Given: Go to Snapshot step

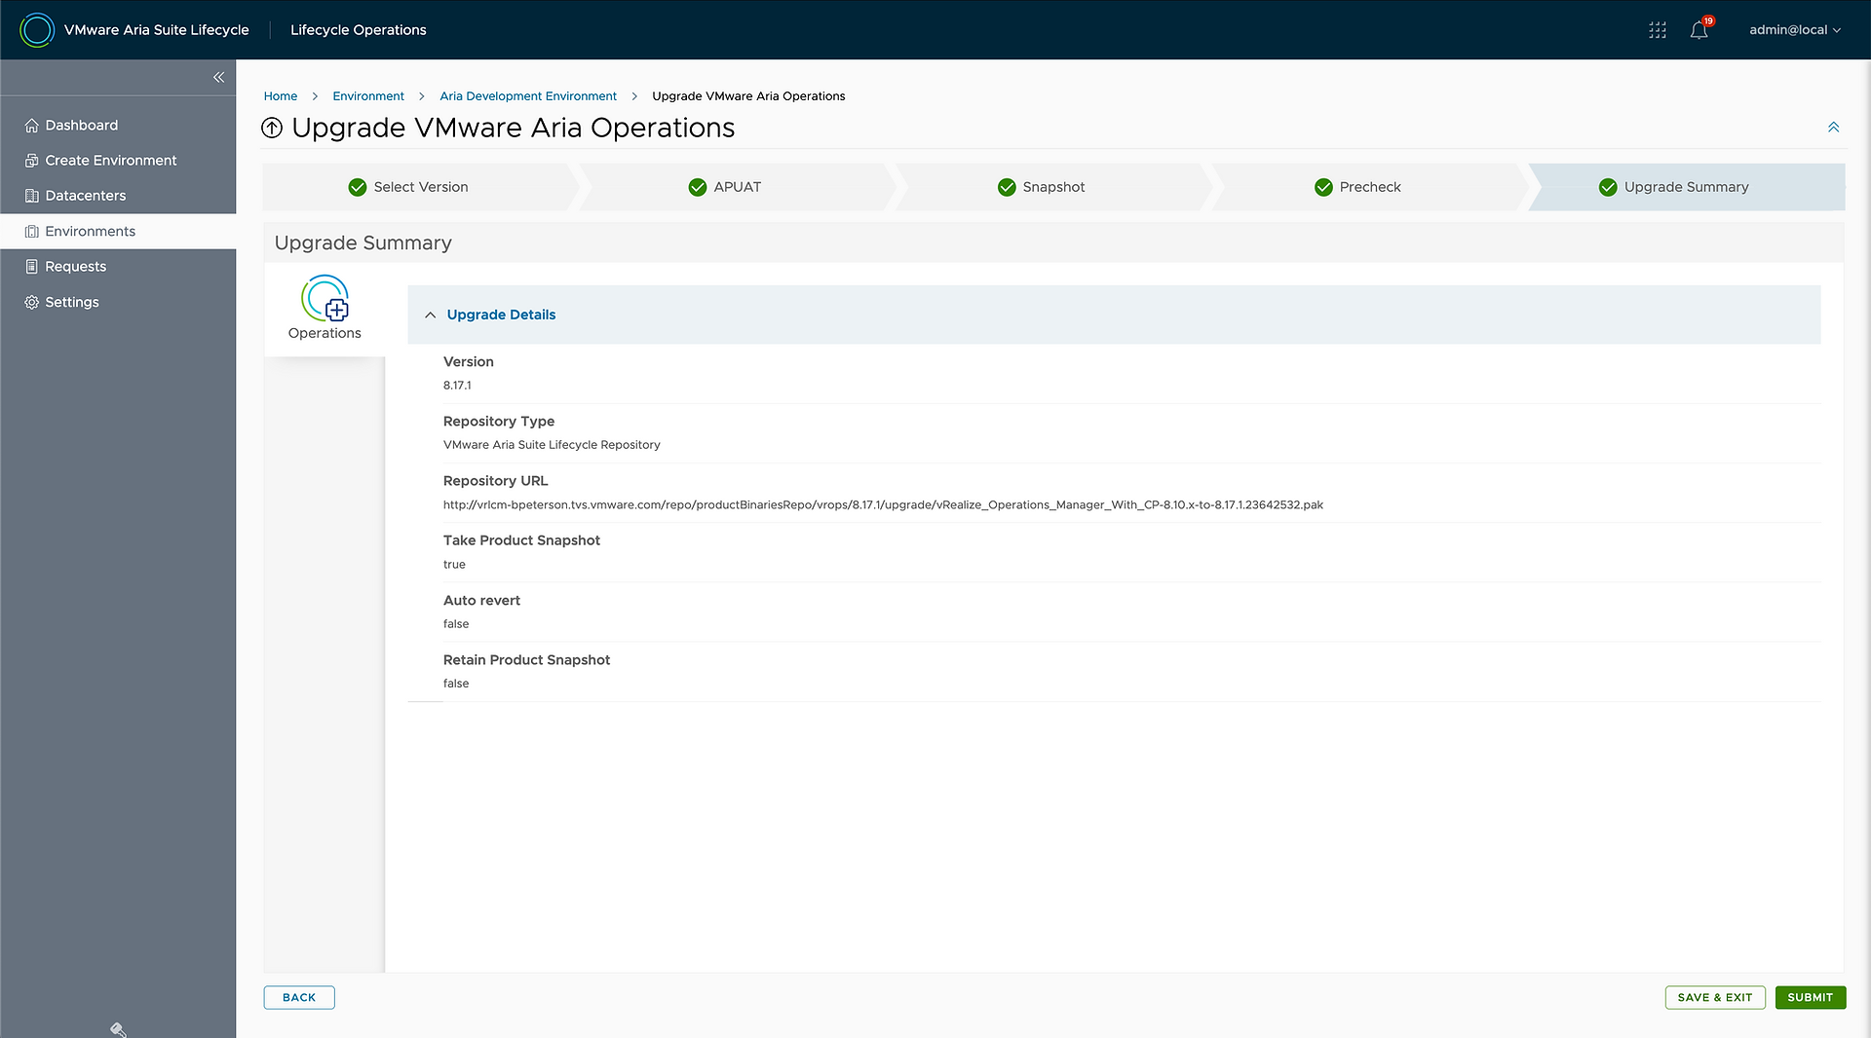Looking at the screenshot, I should (1053, 187).
